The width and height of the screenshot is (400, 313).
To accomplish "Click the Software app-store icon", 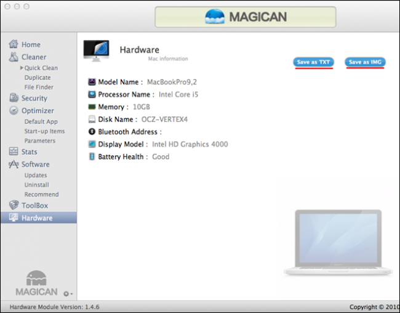I will click(14, 164).
